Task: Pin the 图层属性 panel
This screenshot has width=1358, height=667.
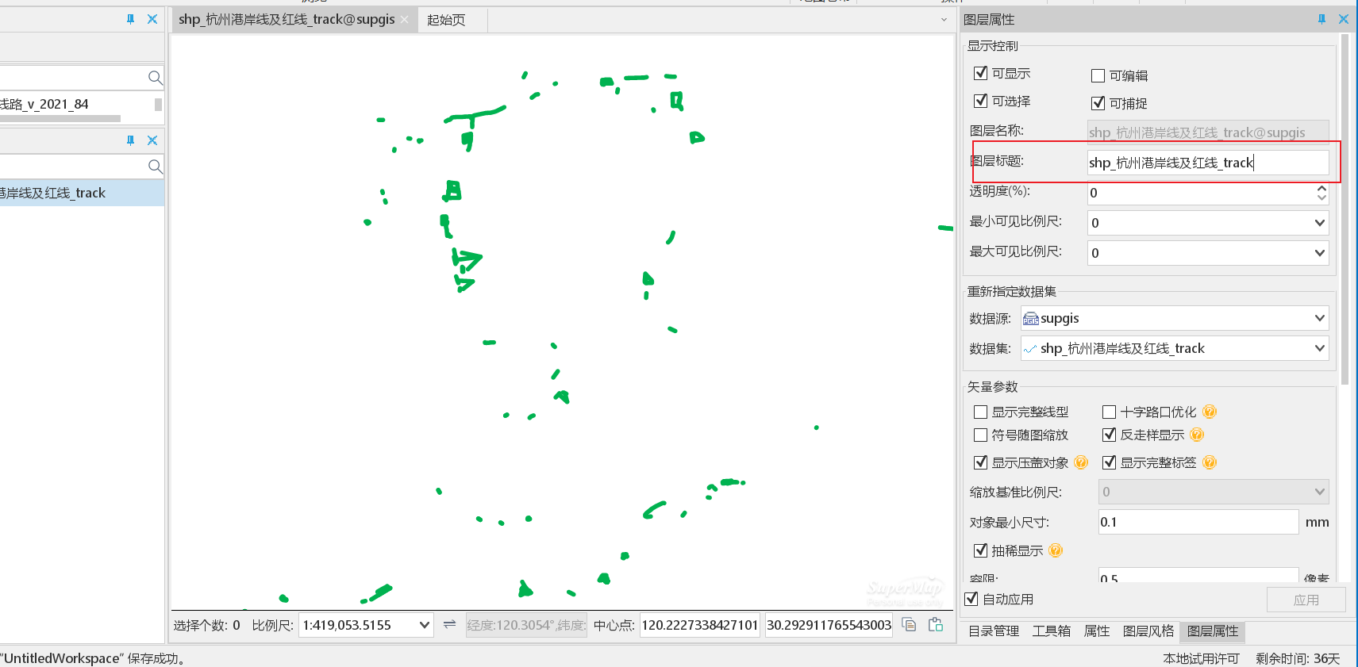Action: click(1321, 19)
